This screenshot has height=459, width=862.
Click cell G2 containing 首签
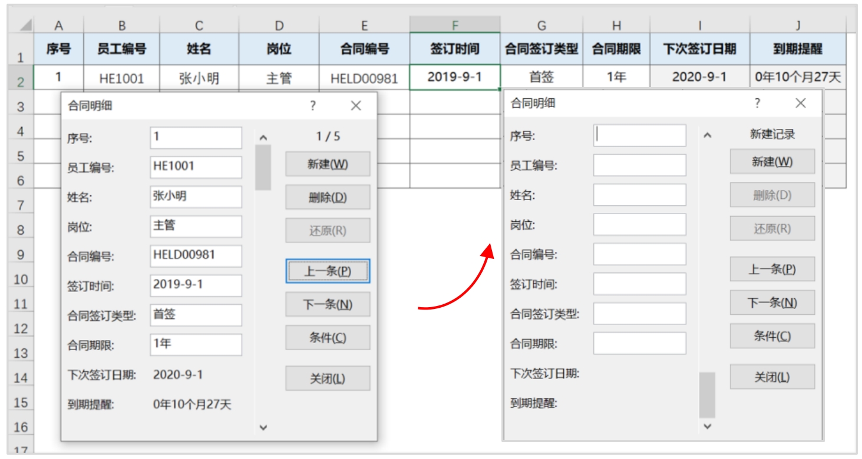pyautogui.click(x=541, y=78)
